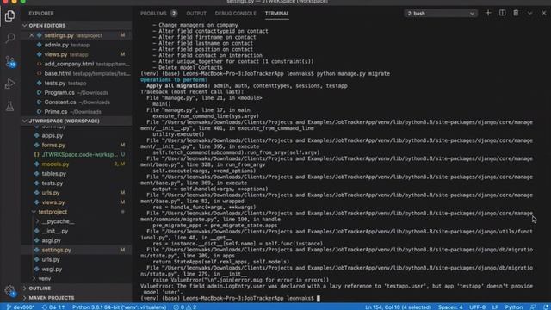Expand the Maven Projects section

[77, 298]
